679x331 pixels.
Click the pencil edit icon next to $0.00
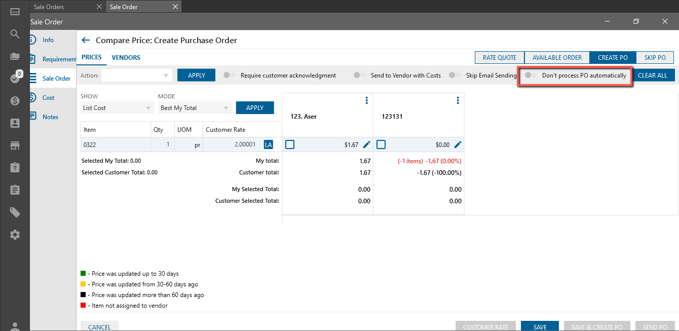coord(458,144)
